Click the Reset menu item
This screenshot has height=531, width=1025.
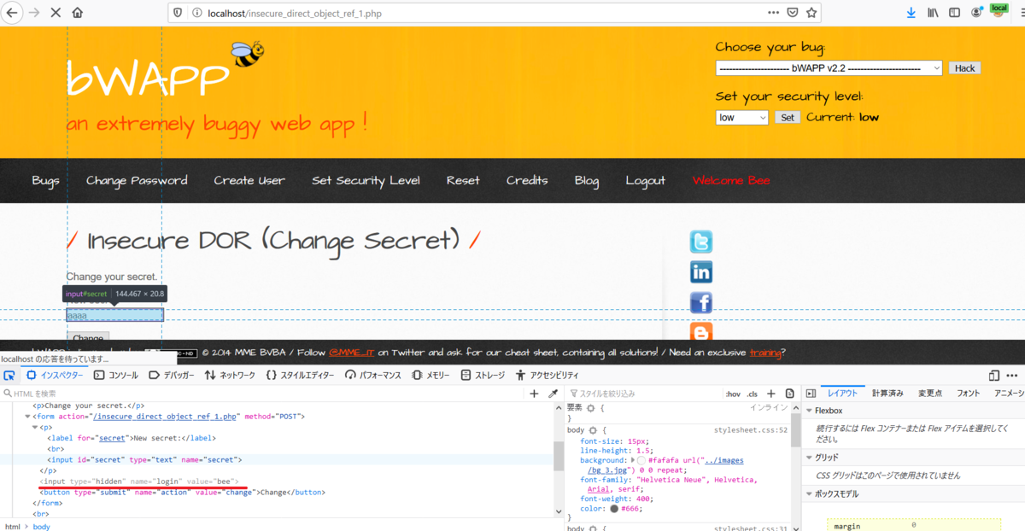(463, 181)
